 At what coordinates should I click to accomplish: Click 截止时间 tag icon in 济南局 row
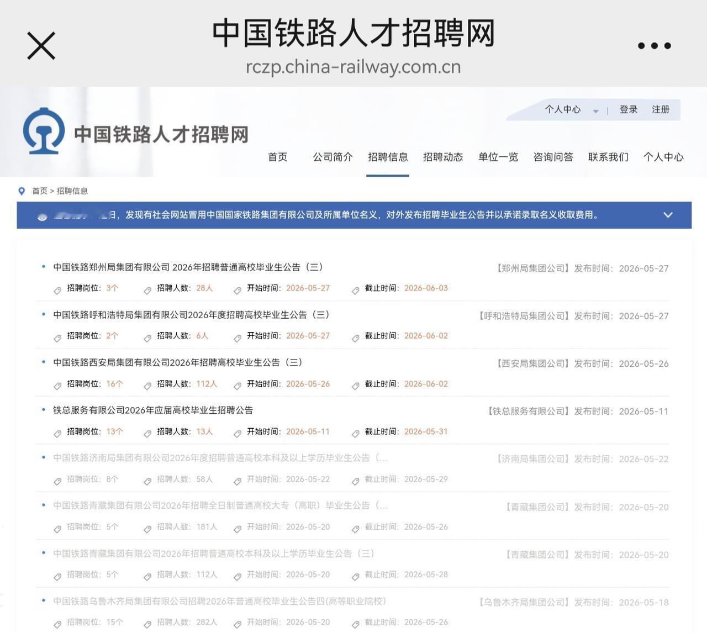click(356, 482)
